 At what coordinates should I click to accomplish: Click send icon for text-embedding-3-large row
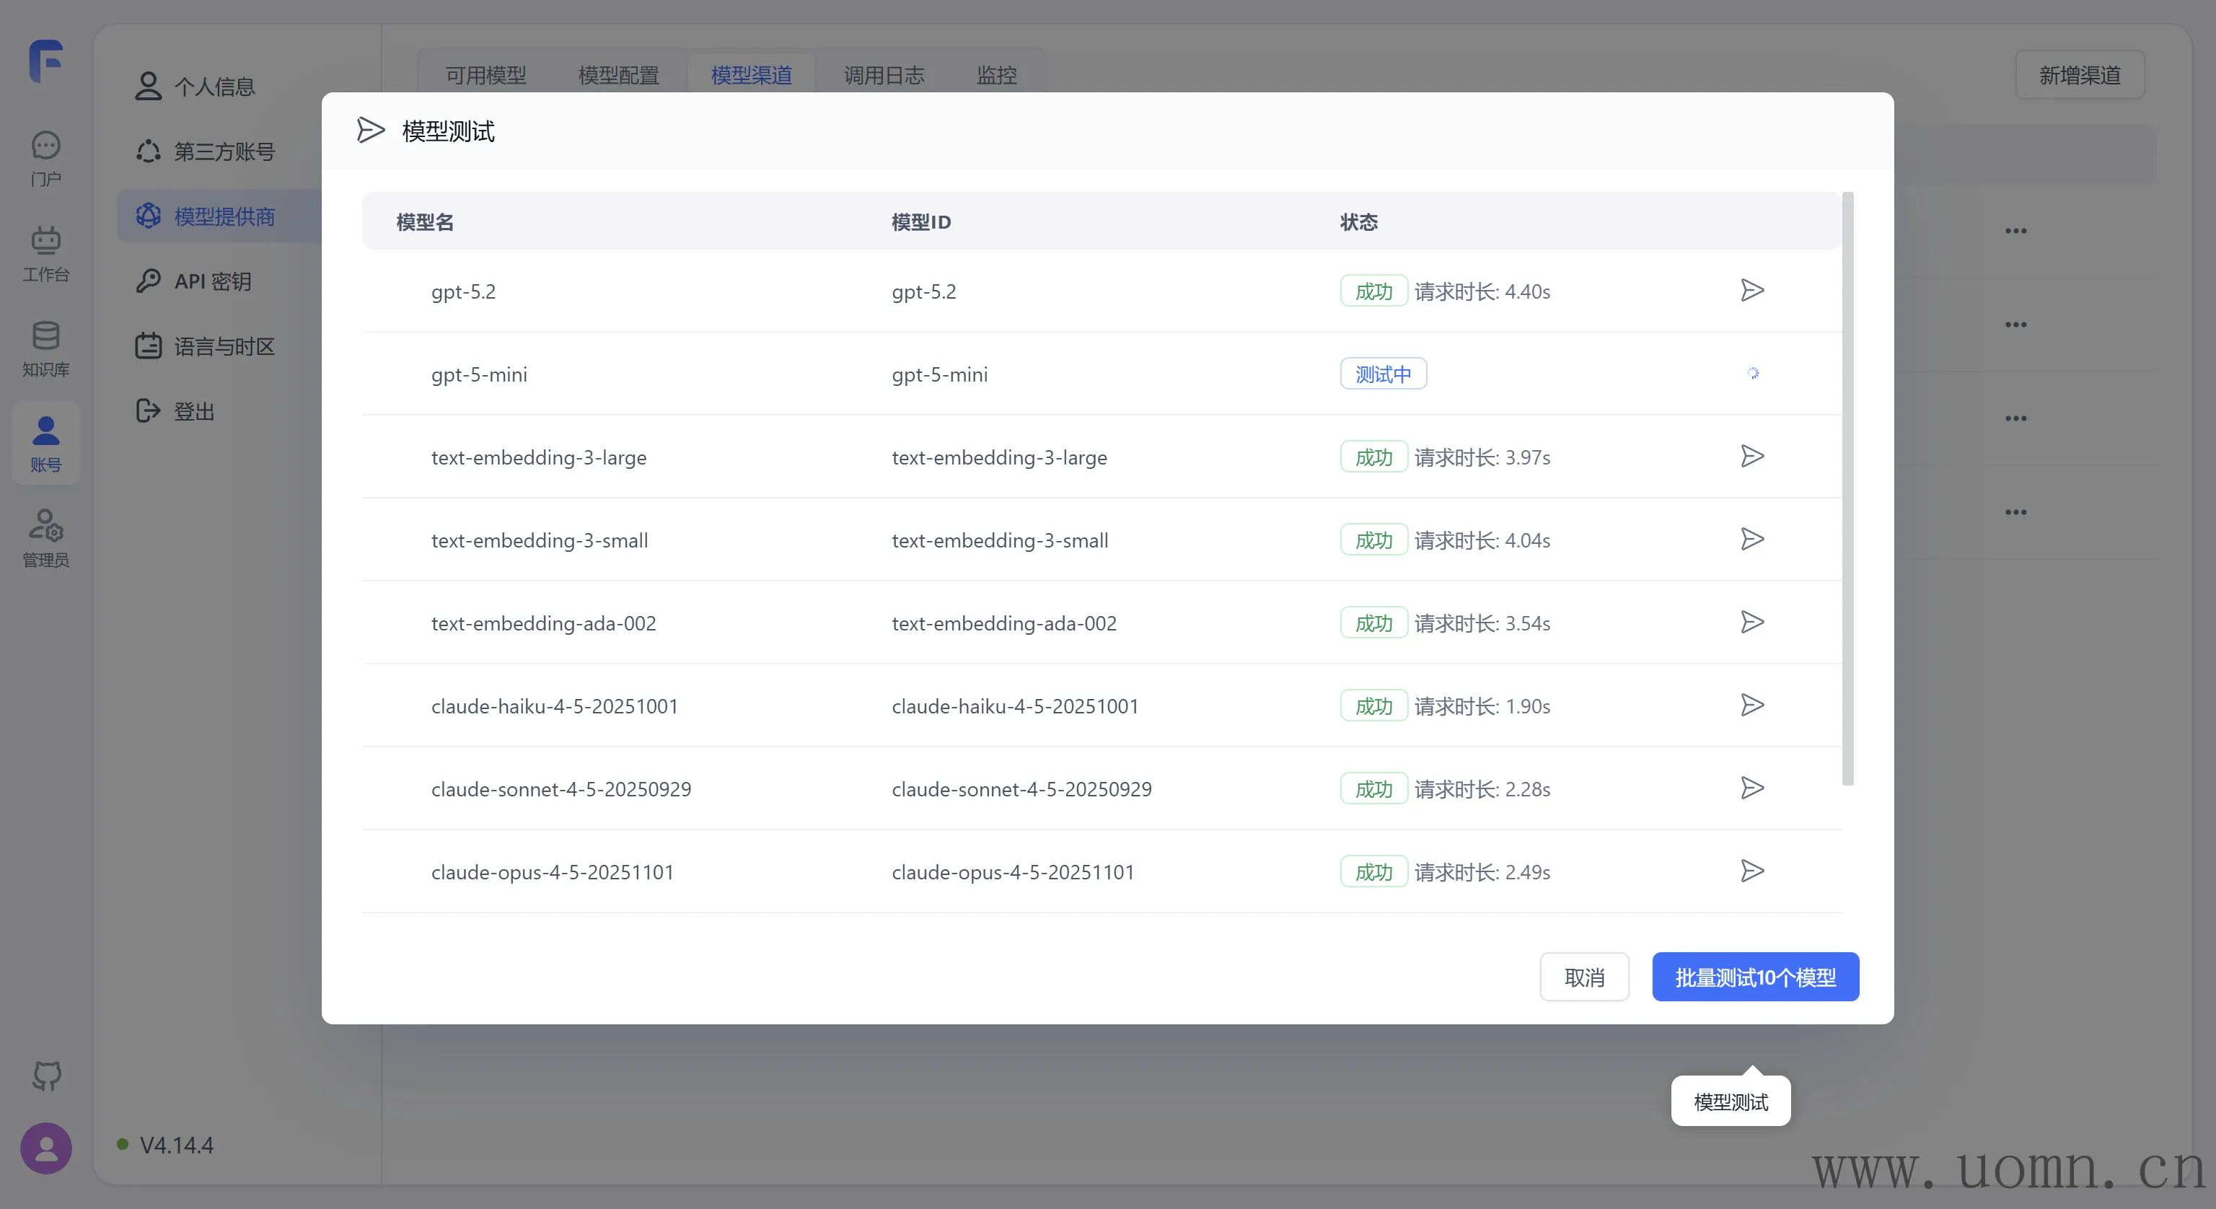[x=1751, y=457]
